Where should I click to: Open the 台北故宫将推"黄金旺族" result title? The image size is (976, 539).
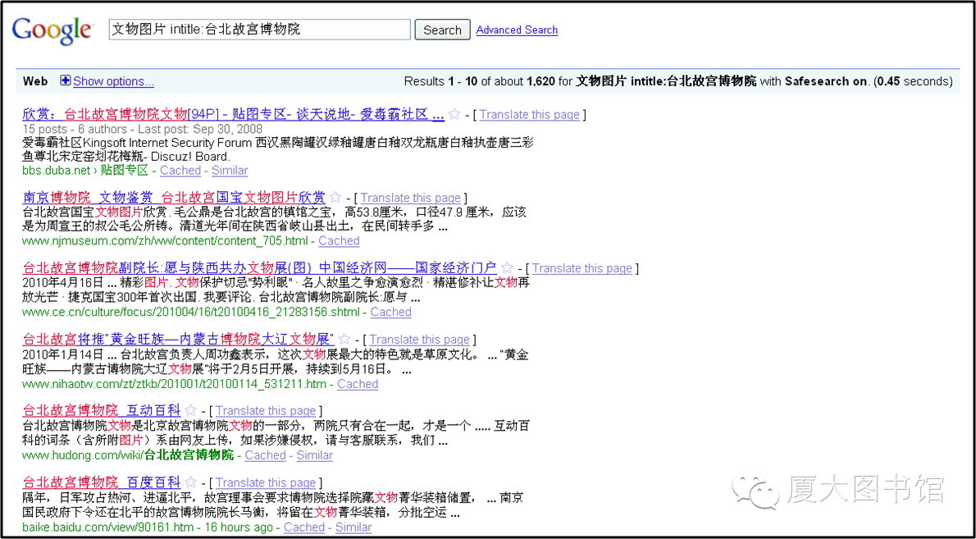[x=179, y=339]
